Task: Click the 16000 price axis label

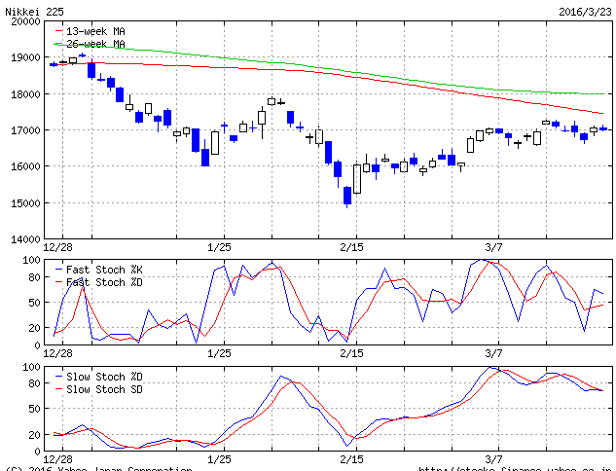Action: [25, 166]
